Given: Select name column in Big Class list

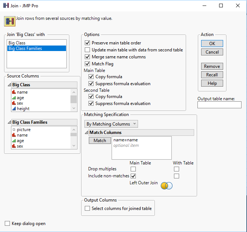Looking at the screenshot, I should click(x=22, y=92).
